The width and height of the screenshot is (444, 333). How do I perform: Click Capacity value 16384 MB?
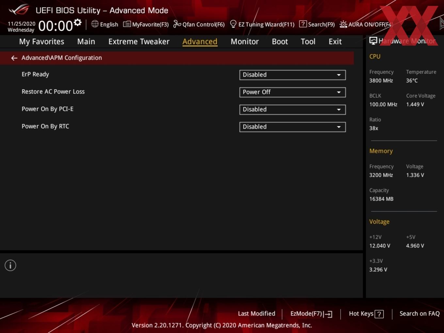[381, 199]
